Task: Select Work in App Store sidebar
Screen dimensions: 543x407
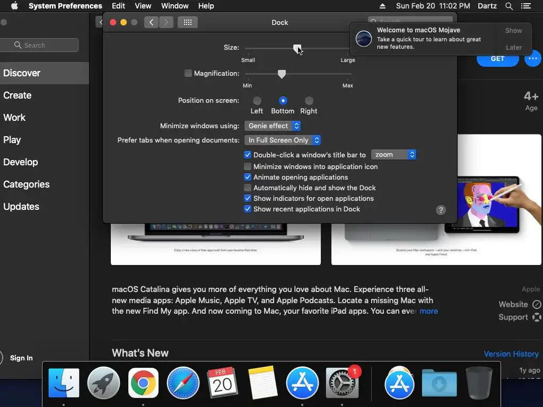Action: pos(45,117)
